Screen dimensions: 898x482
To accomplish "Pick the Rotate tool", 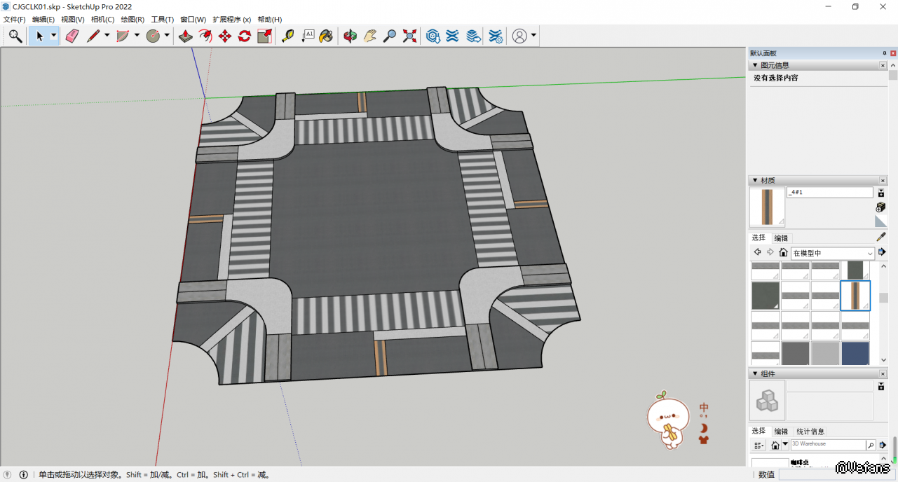I will point(245,36).
